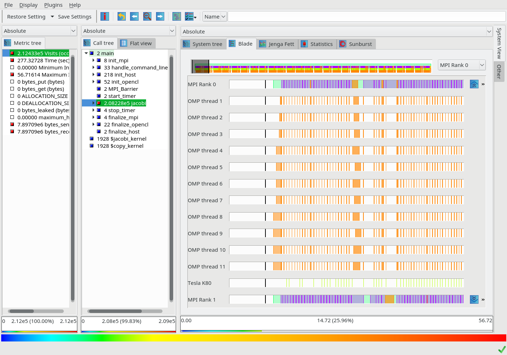Click the Sunburst tab icon
The image size is (507, 355).
tap(343, 44)
